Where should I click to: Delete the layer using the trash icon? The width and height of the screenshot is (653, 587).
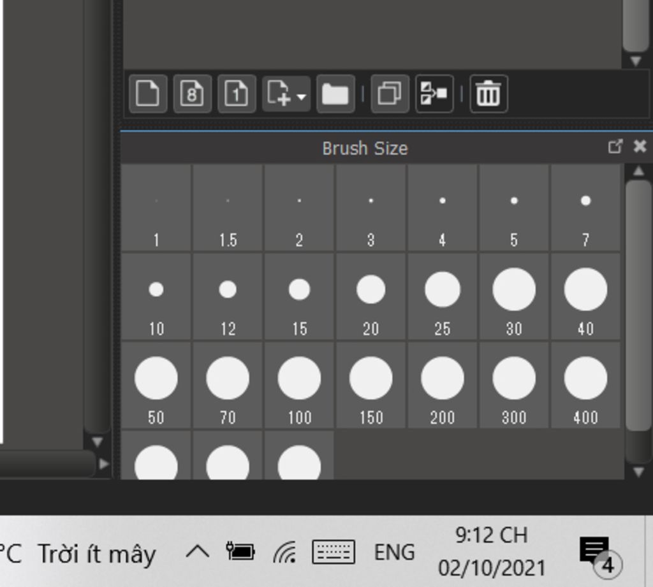488,94
